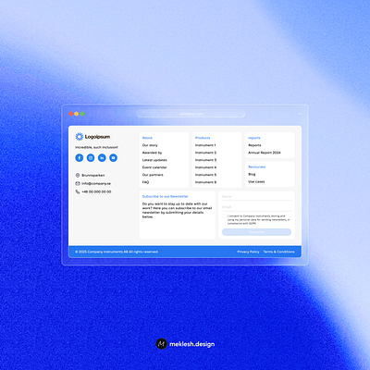Open the Latest updates link
Screen dimensions: 370x370
pyautogui.click(x=154, y=160)
